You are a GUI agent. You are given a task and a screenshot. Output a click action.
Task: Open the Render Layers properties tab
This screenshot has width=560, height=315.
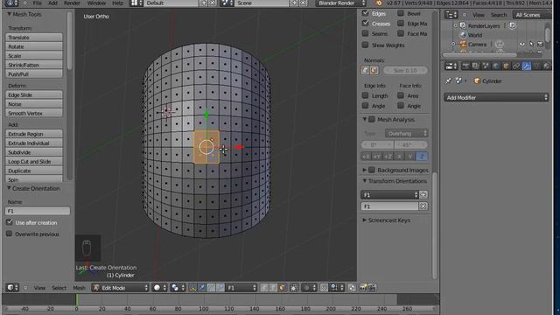pos(476,66)
